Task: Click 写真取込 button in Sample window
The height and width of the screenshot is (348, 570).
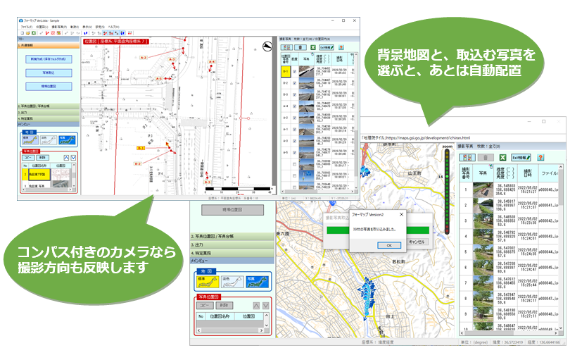Action: pos(49,73)
